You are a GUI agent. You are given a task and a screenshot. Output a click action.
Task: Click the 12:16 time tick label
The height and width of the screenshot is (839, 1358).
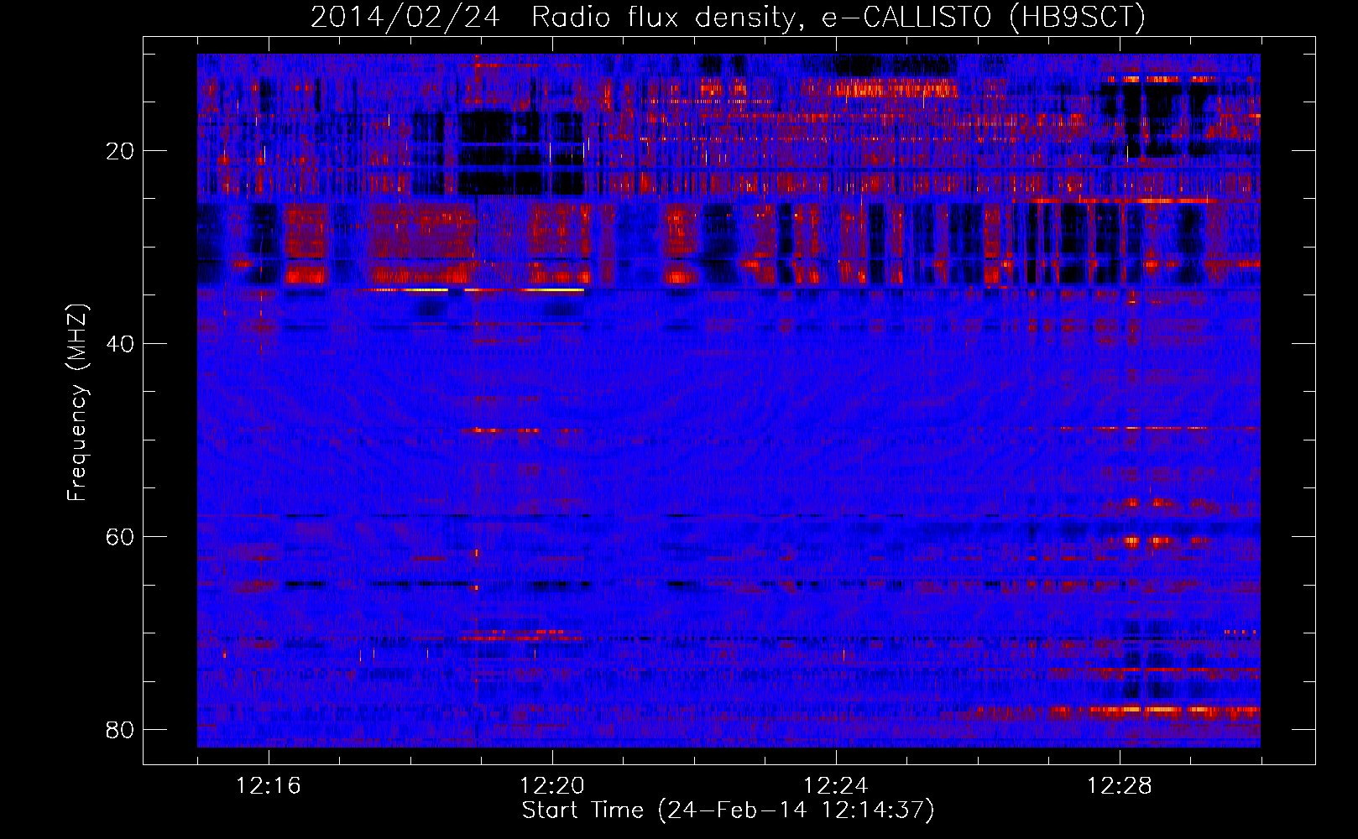[269, 786]
